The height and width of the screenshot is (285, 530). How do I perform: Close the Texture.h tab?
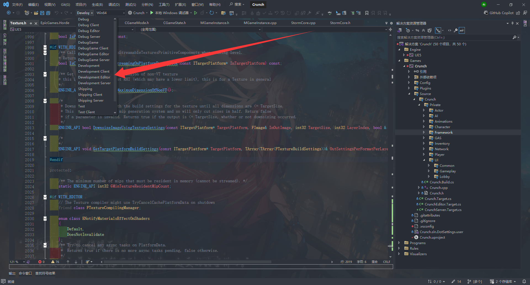tap(36, 23)
